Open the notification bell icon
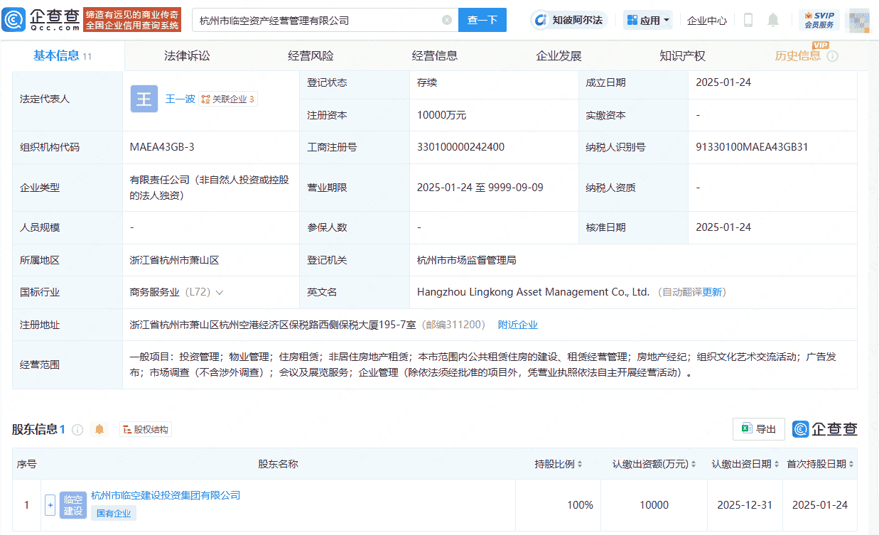This screenshot has width=879, height=535. [773, 20]
